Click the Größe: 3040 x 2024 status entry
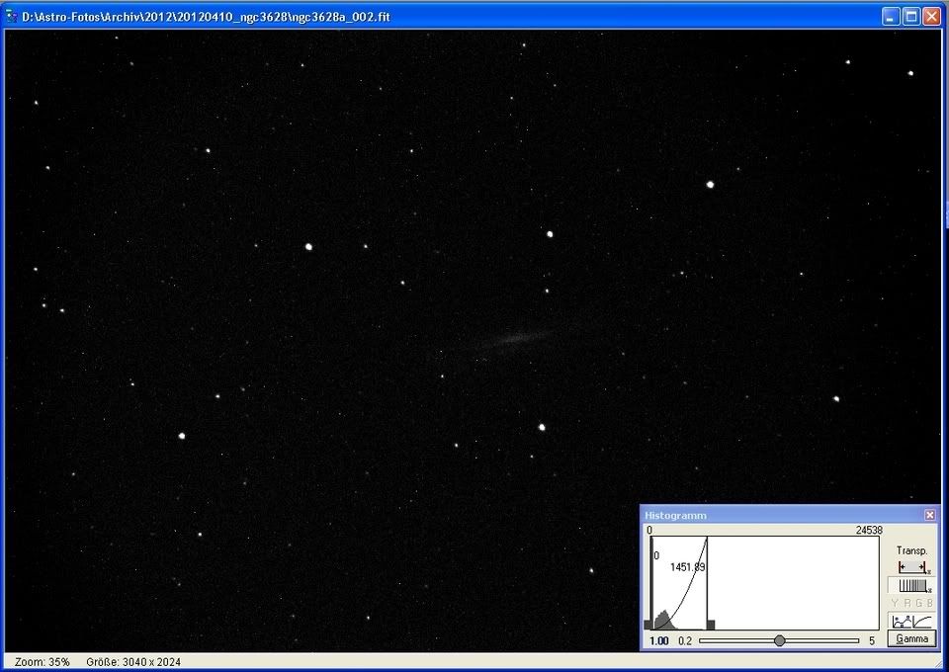 133,662
